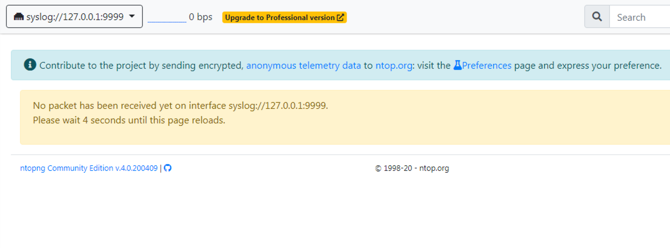Click the interface network icon
Image resolution: width=670 pixels, height=248 pixels.
19,17
